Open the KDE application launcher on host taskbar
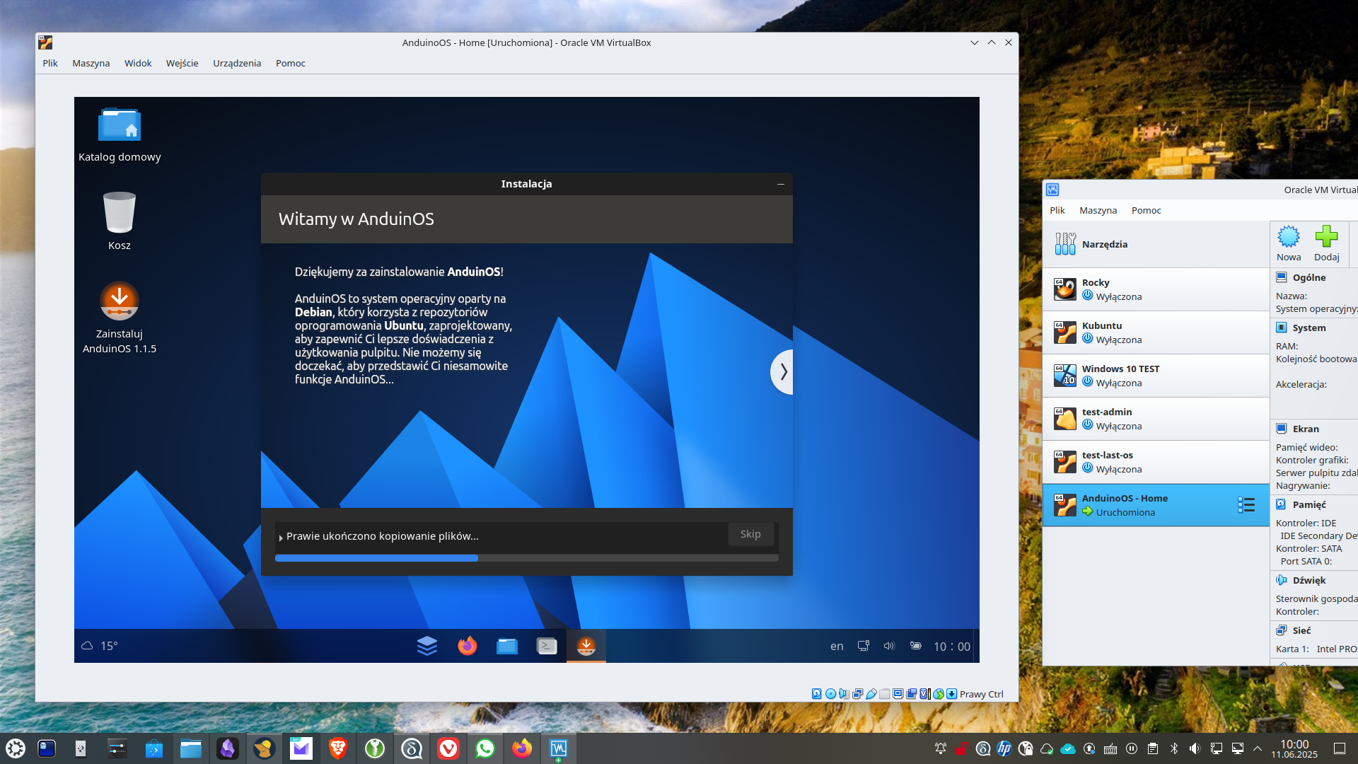Image resolution: width=1358 pixels, height=764 pixels. [x=16, y=748]
